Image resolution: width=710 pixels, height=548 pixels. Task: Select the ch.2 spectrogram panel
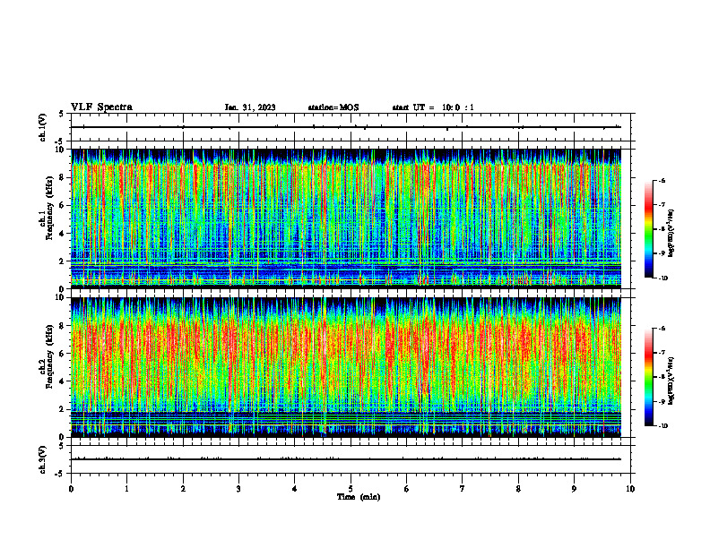click(346, 367)
